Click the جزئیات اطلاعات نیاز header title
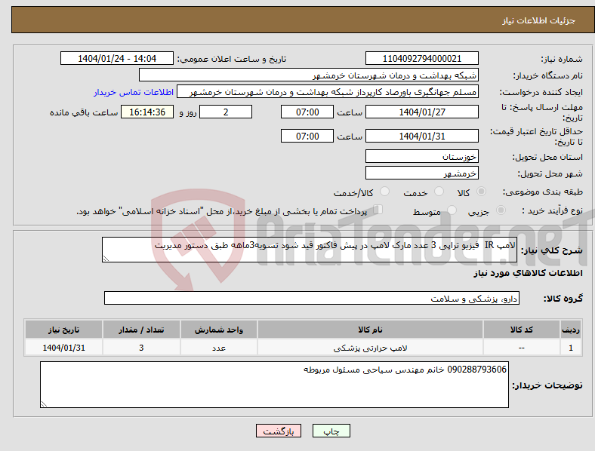The image size is (595, 451). coord(539,20)
